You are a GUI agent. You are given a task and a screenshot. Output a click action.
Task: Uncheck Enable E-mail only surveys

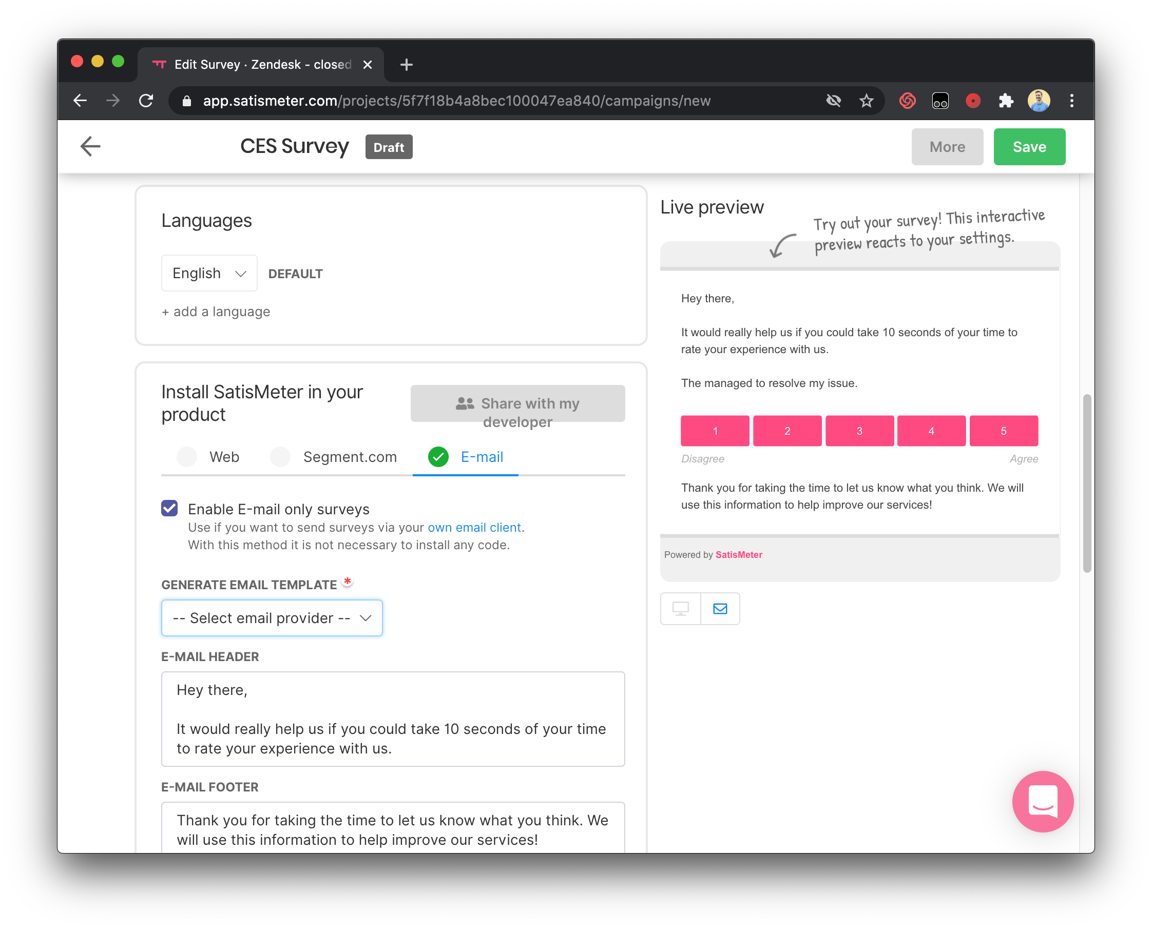pos(170,508)
